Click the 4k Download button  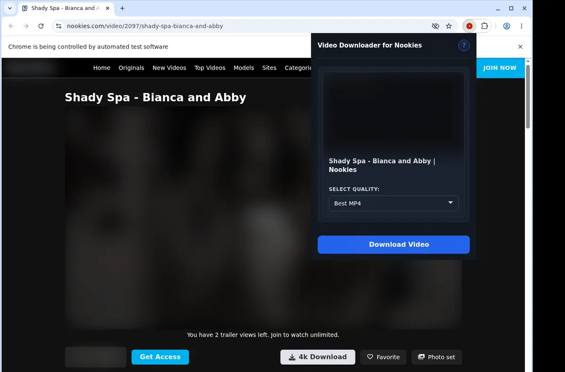point(318,357)
